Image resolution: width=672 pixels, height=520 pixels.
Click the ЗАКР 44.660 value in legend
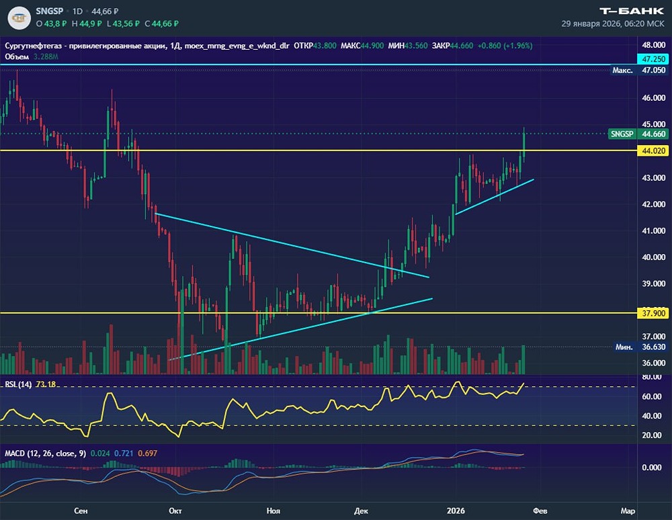(x=452, y=46)
